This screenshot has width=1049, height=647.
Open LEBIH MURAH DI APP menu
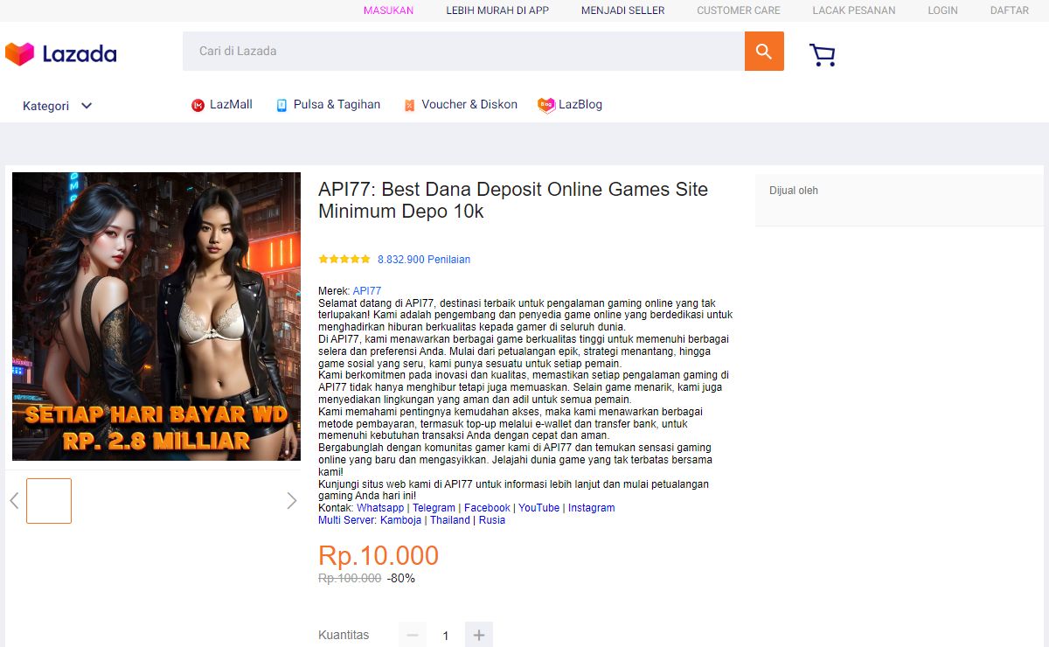pyautogui.click(x=497, y=10)
